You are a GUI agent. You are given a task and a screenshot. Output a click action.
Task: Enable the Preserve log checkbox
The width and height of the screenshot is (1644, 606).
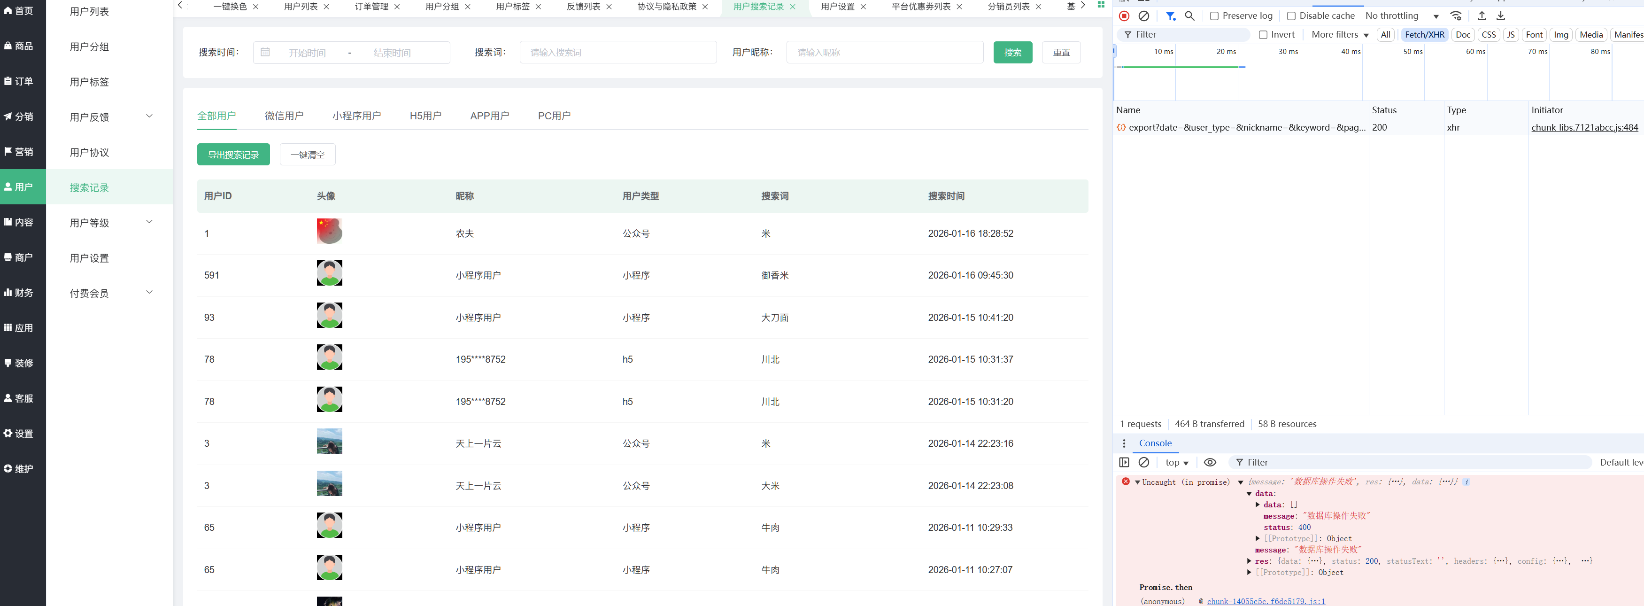pos(1214,16)
